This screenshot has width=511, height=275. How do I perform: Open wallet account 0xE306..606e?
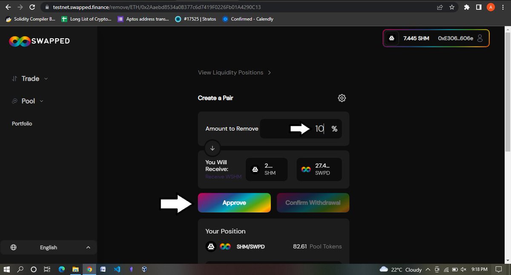[455, 38]
